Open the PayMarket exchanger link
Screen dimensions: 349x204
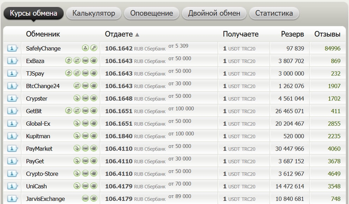click(39, 149)
